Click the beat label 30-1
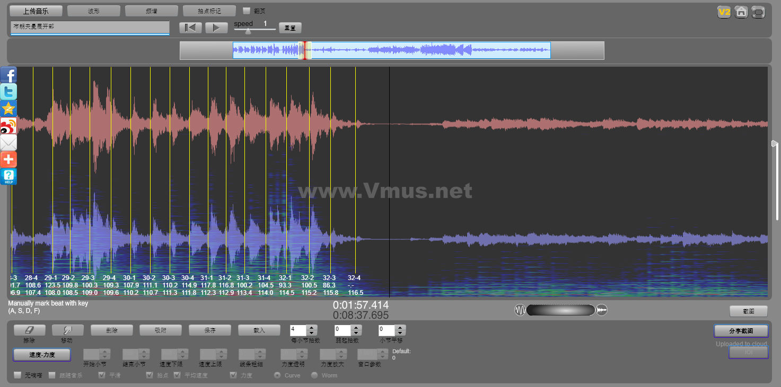The width and height of the screenshot is (781, 387). pyautogui.click(x=129, y=278)
